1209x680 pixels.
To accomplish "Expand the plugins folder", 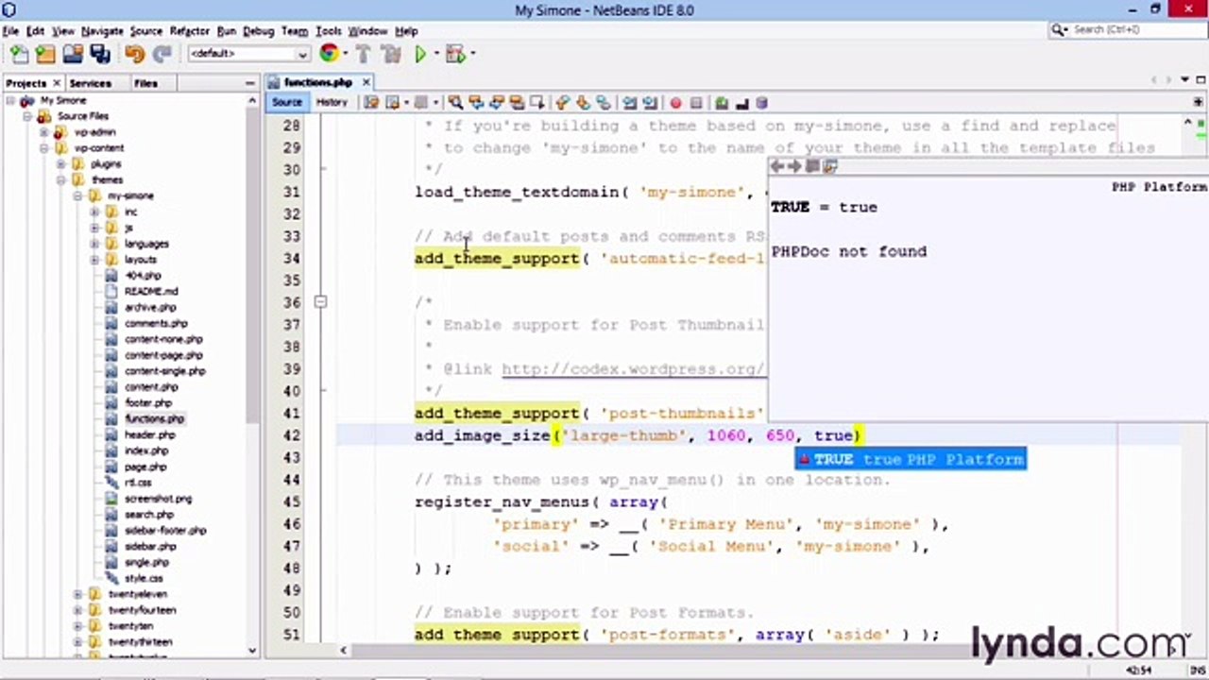I will 60,164.
